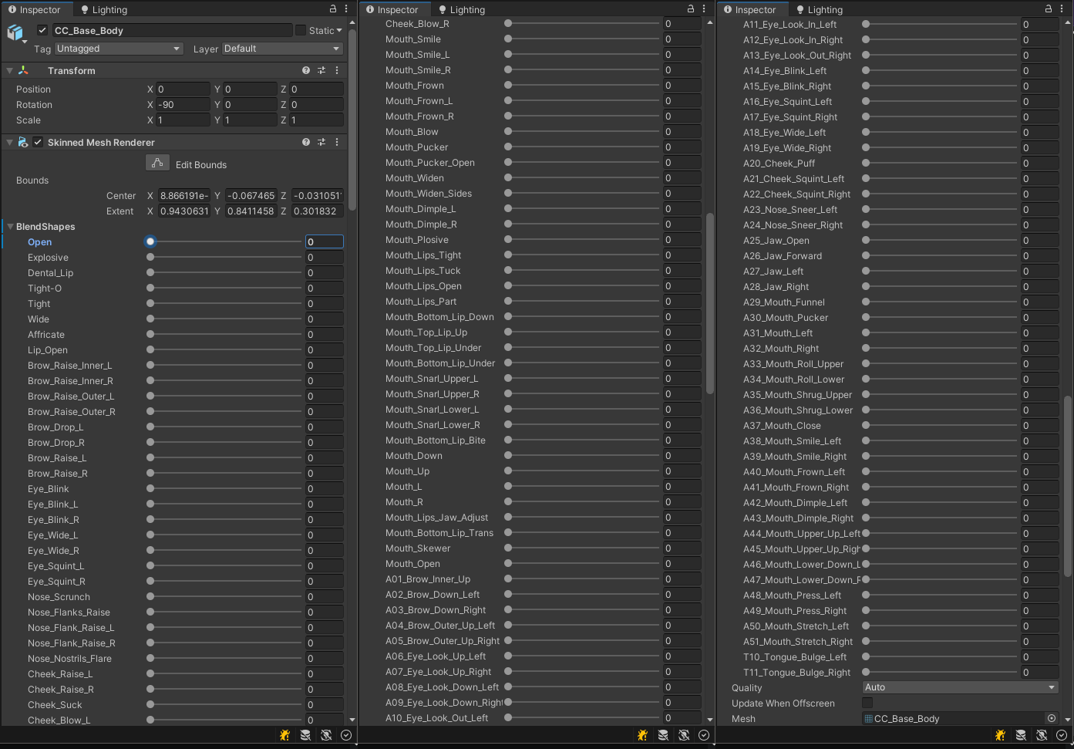Image resolution: width=1074 pixels, height=749 pixels.
Task: Disable the Skinned Mesh Renderer component checkbox
Action: coord(38,142)
